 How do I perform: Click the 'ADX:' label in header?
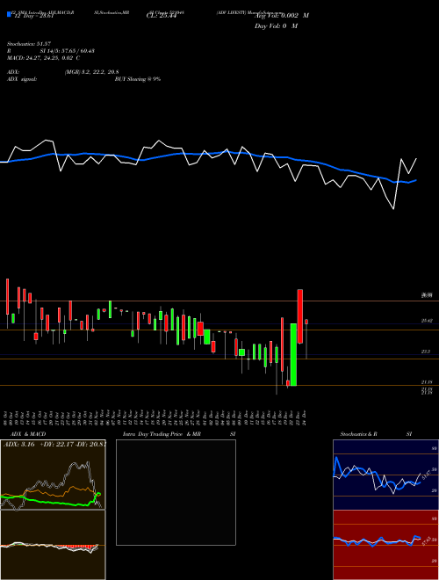13,72
